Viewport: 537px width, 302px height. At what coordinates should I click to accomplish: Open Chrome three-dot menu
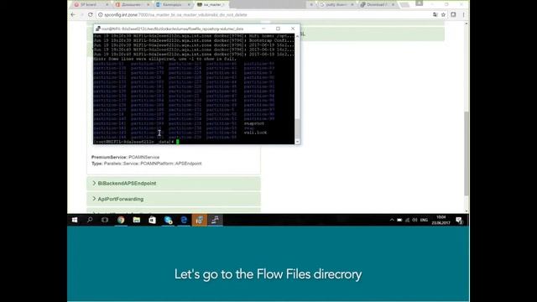pyautogui.click(x=463, y=15)
